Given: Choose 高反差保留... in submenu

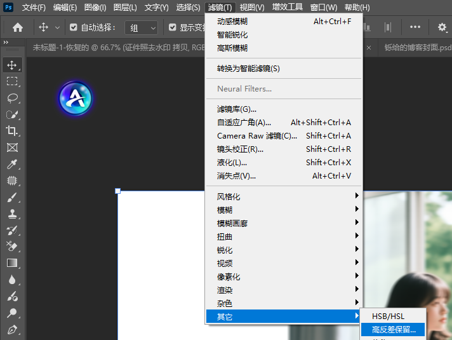Looking at the screenshot, I should point(393,329).
